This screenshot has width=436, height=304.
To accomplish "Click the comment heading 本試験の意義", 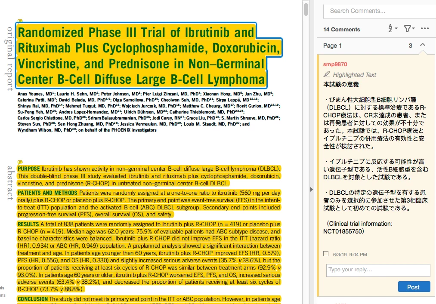I will pos(341,84).
